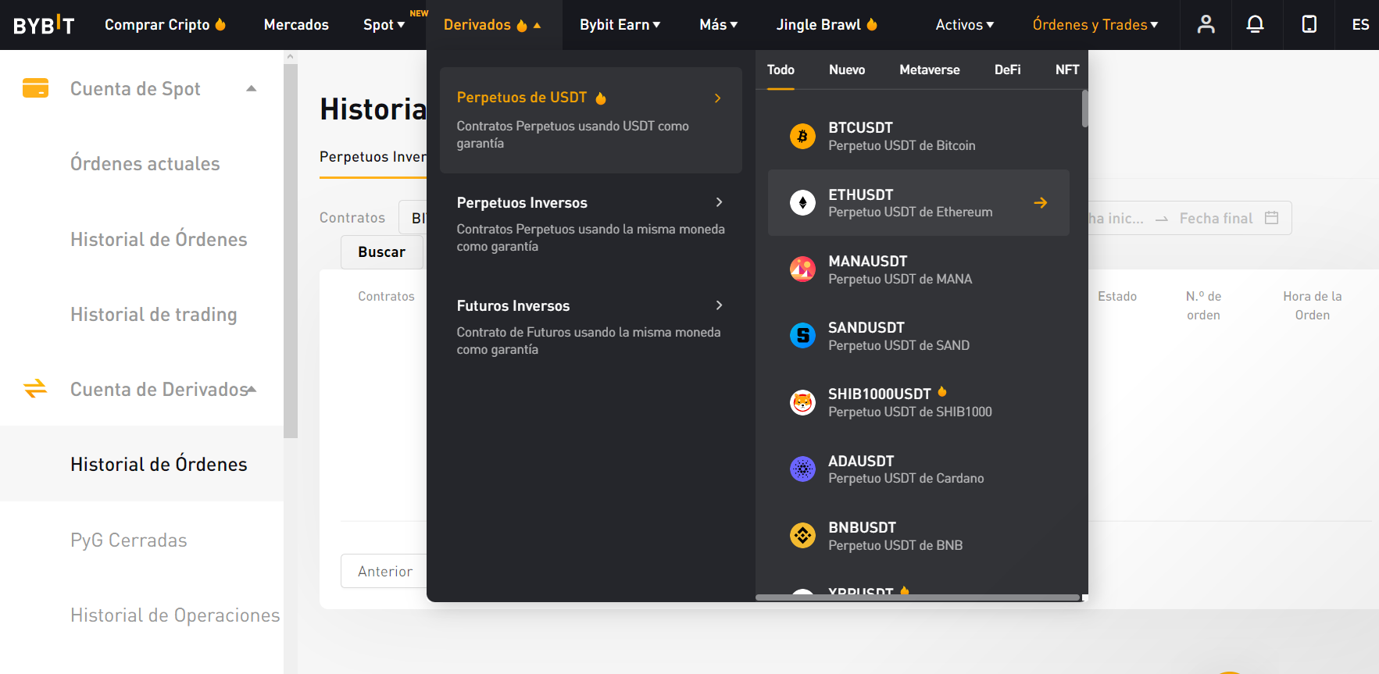The height and width of the screenshot is (674, 1379).
Task: Collapse the Cuenta de Spot section
Action: (251, 89)
